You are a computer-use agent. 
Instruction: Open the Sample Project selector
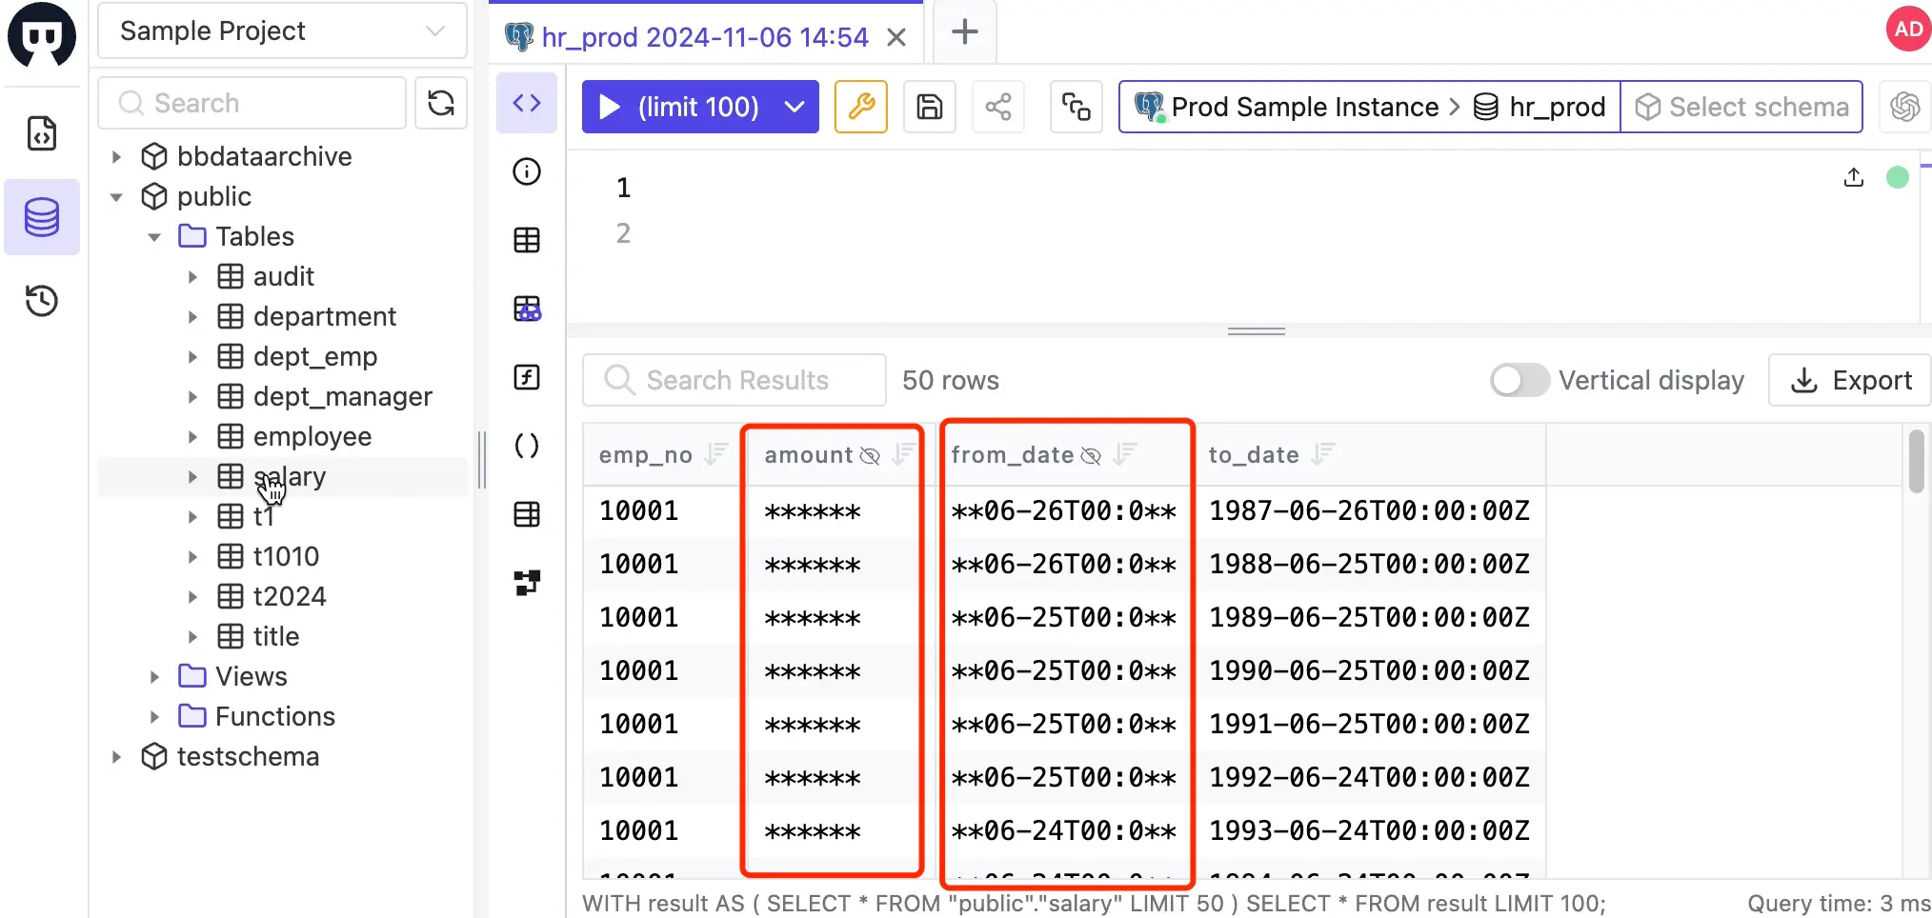[281, 30]
